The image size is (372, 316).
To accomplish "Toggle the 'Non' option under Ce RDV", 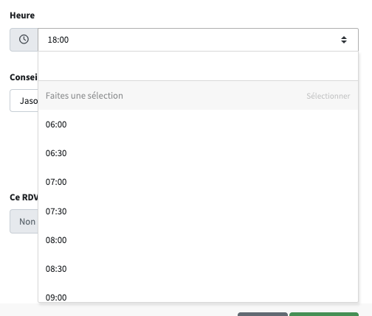I will 24,222.
